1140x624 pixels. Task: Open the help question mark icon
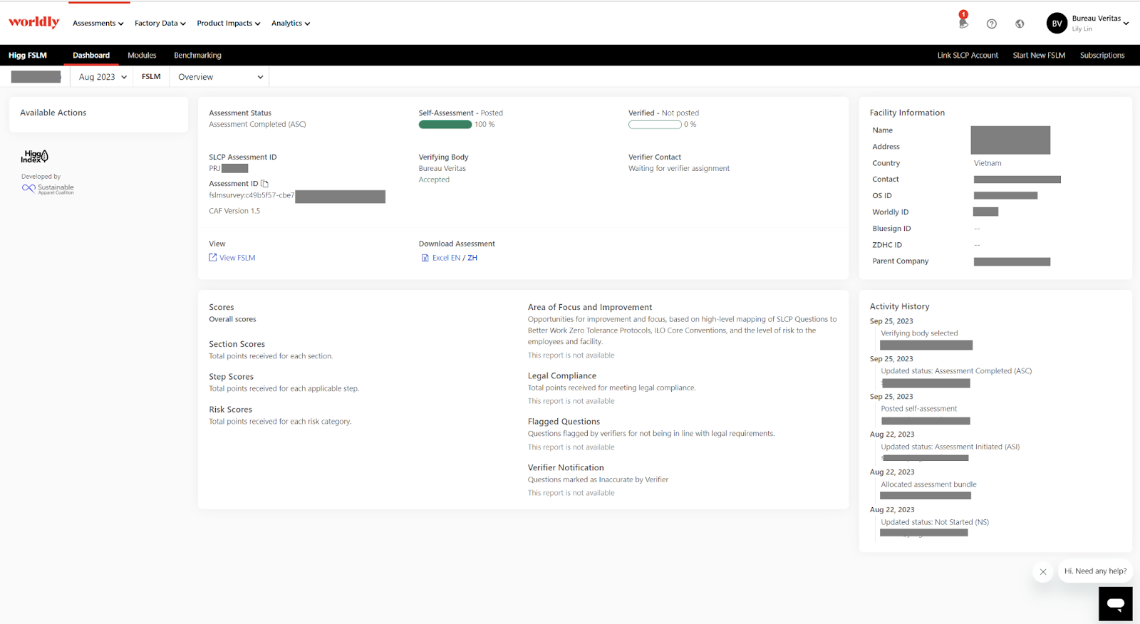[992, 24]
